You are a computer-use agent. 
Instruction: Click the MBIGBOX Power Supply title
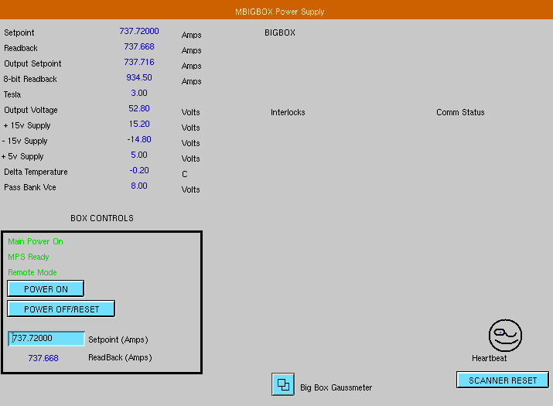tap(280, 12)
